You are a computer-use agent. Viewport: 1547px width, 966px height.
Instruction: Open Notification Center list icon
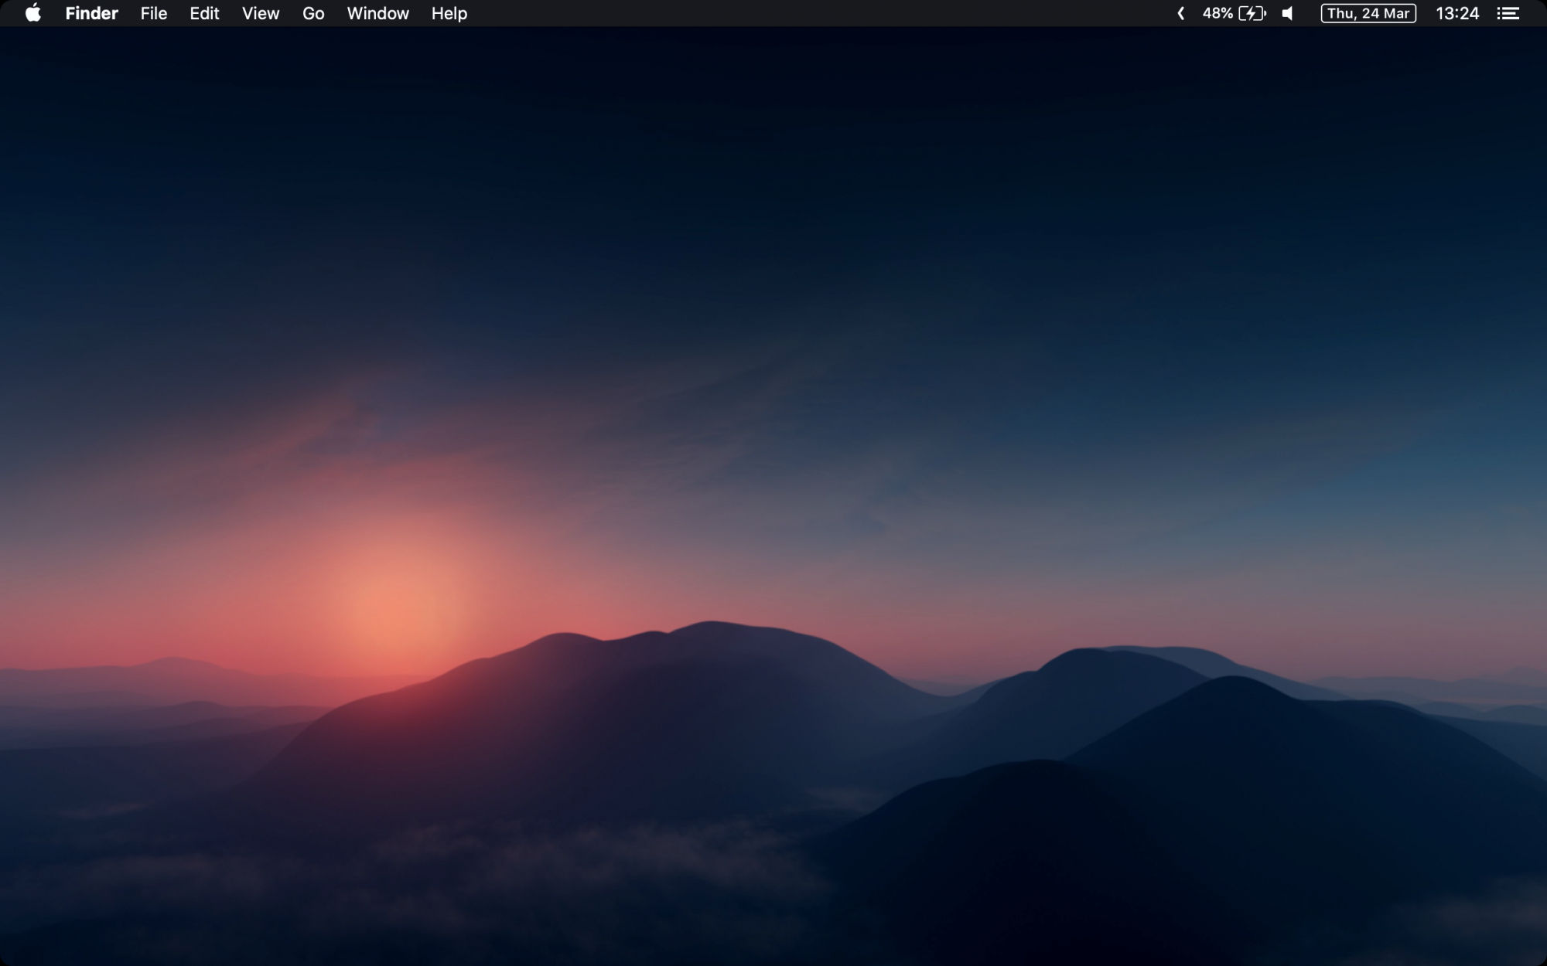tap(1508, 13)
